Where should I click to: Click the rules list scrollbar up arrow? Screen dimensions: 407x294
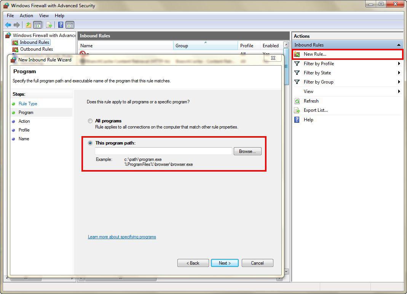coord(286,45)
